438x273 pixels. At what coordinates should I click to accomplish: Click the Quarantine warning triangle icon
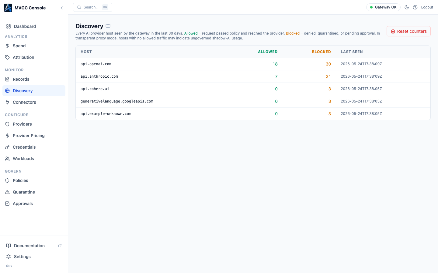click(7, 192)
